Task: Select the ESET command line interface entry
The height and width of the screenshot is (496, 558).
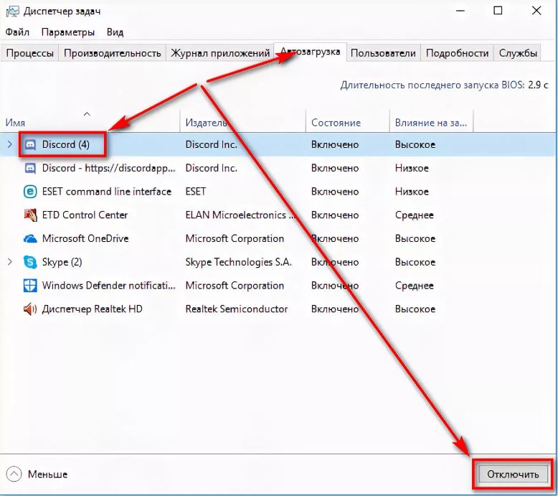Action: [107, 192]
